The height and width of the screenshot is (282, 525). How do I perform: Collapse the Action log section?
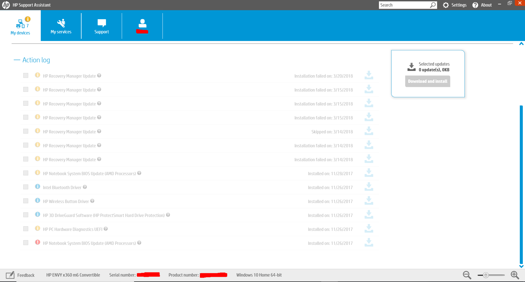17,60
